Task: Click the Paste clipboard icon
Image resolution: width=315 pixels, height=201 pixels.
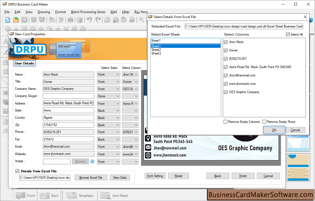Action: (x=124, y=20)
